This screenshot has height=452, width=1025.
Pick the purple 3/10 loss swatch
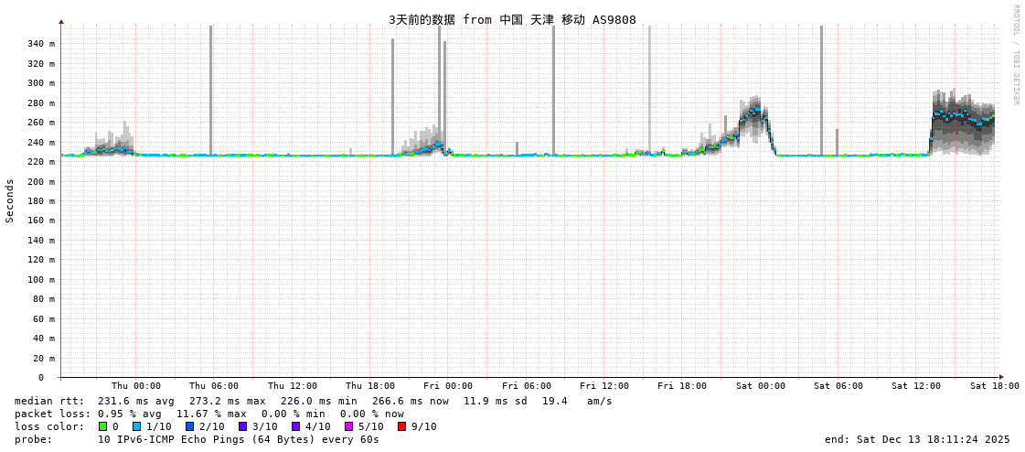coord(242,426)
